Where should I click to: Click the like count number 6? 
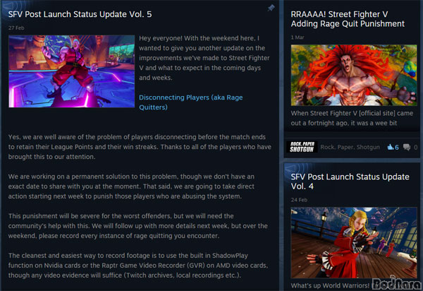point(396,147)
